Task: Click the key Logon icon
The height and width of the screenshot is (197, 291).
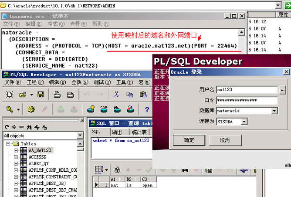Action: (10, 109)
